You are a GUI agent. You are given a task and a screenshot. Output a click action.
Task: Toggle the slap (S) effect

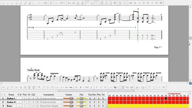click(101, 87)
